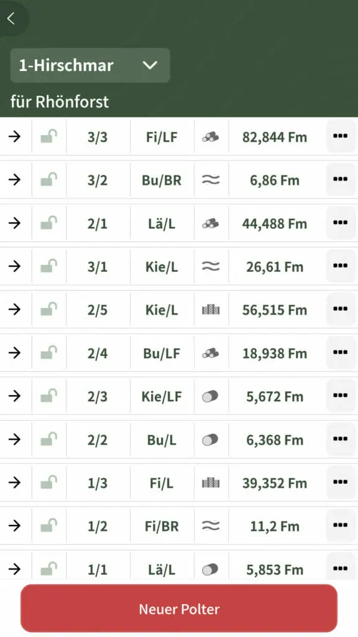Select the Kie/L label in row 3/1
The height and width of the screenshot is (637, 358).
(x=162, y=266)
